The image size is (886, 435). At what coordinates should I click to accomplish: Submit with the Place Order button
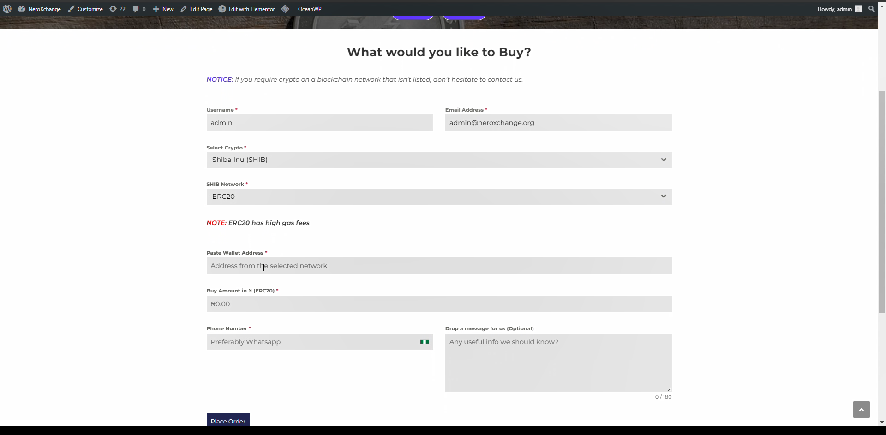(x=228, y=420)
